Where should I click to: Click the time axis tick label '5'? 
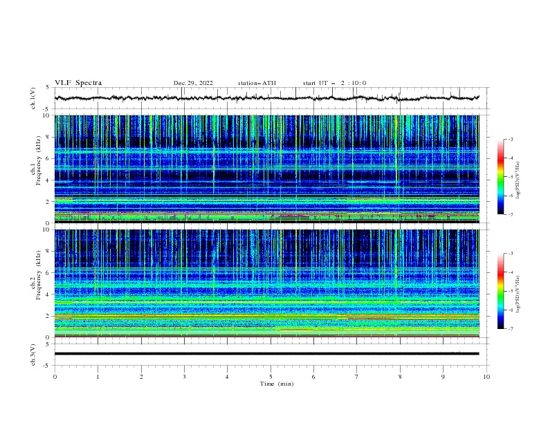[x=271, y=377]
